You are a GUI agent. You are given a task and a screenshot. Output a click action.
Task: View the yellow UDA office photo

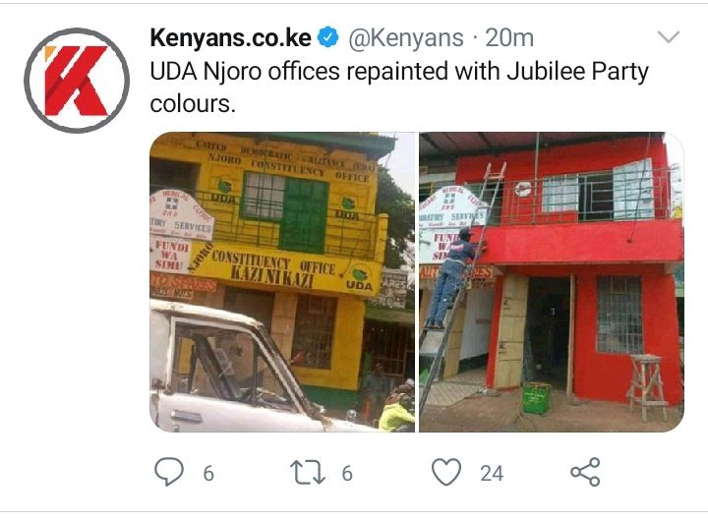[x=282, y=282]
